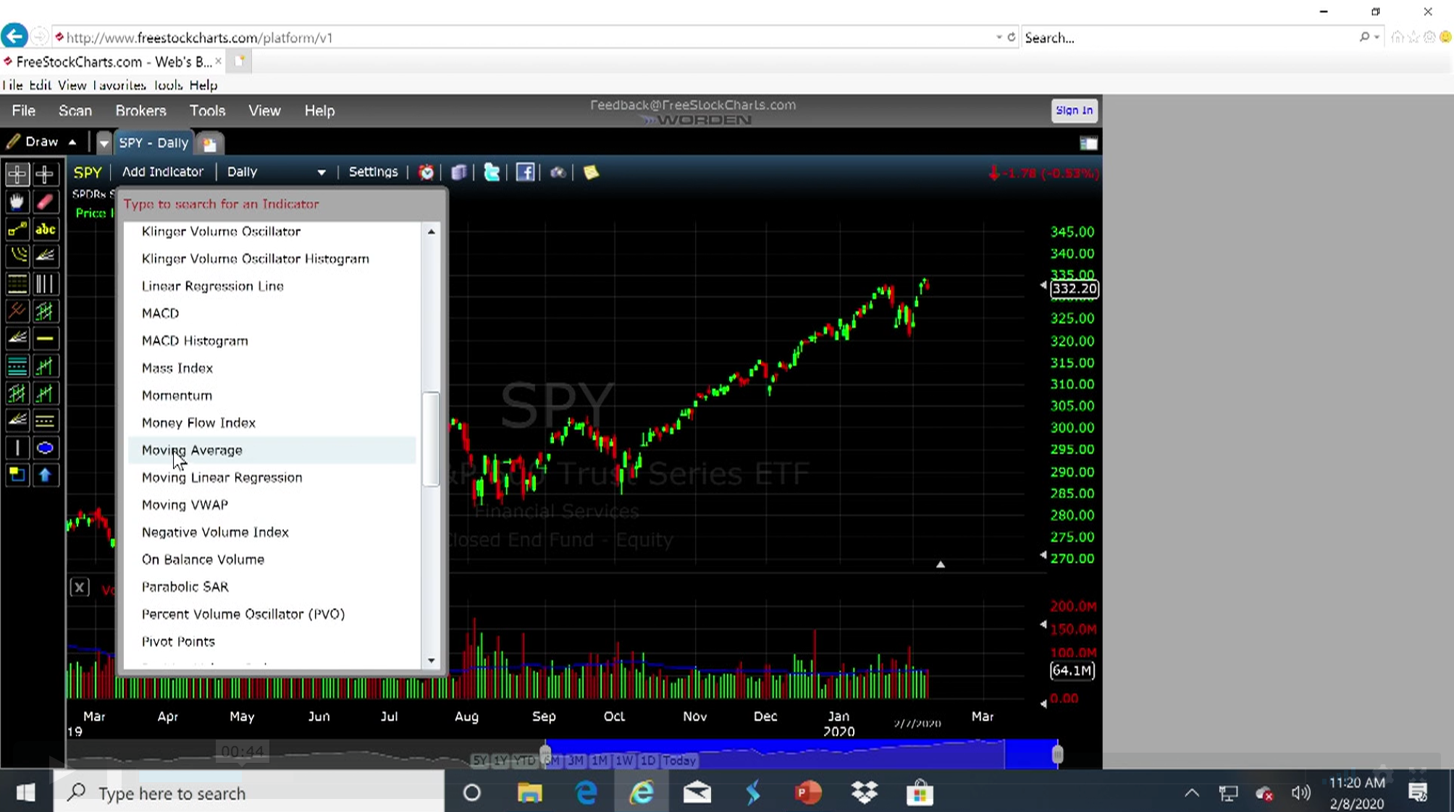Choose the abc text annotation tool
The height and width of the screenshot is (812, 1454).
45,229
